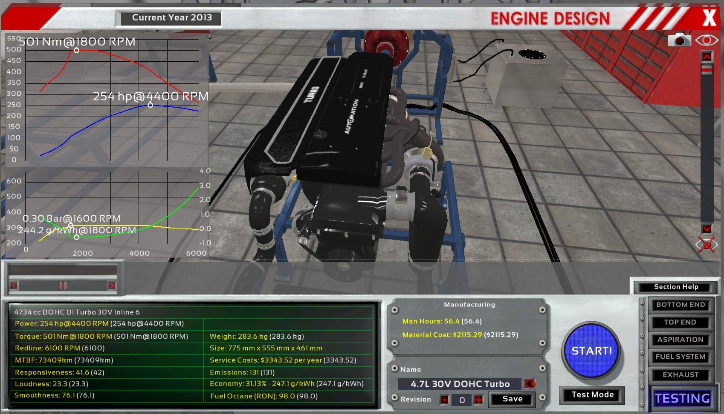This screenshot has width=724, height=414.
Task: Click the vertical slider's up arrow
Action: [707, 57]
